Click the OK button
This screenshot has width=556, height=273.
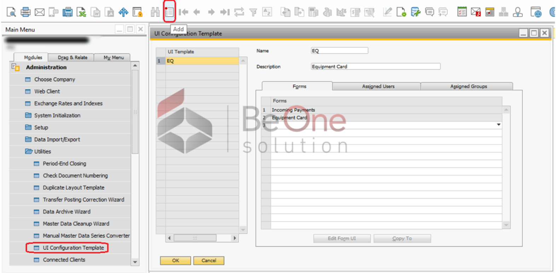point(175,260)
